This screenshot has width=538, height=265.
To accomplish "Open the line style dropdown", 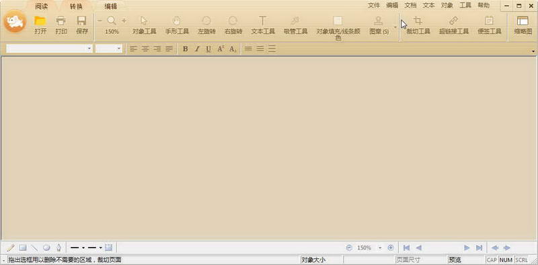I will pos(100,248).
